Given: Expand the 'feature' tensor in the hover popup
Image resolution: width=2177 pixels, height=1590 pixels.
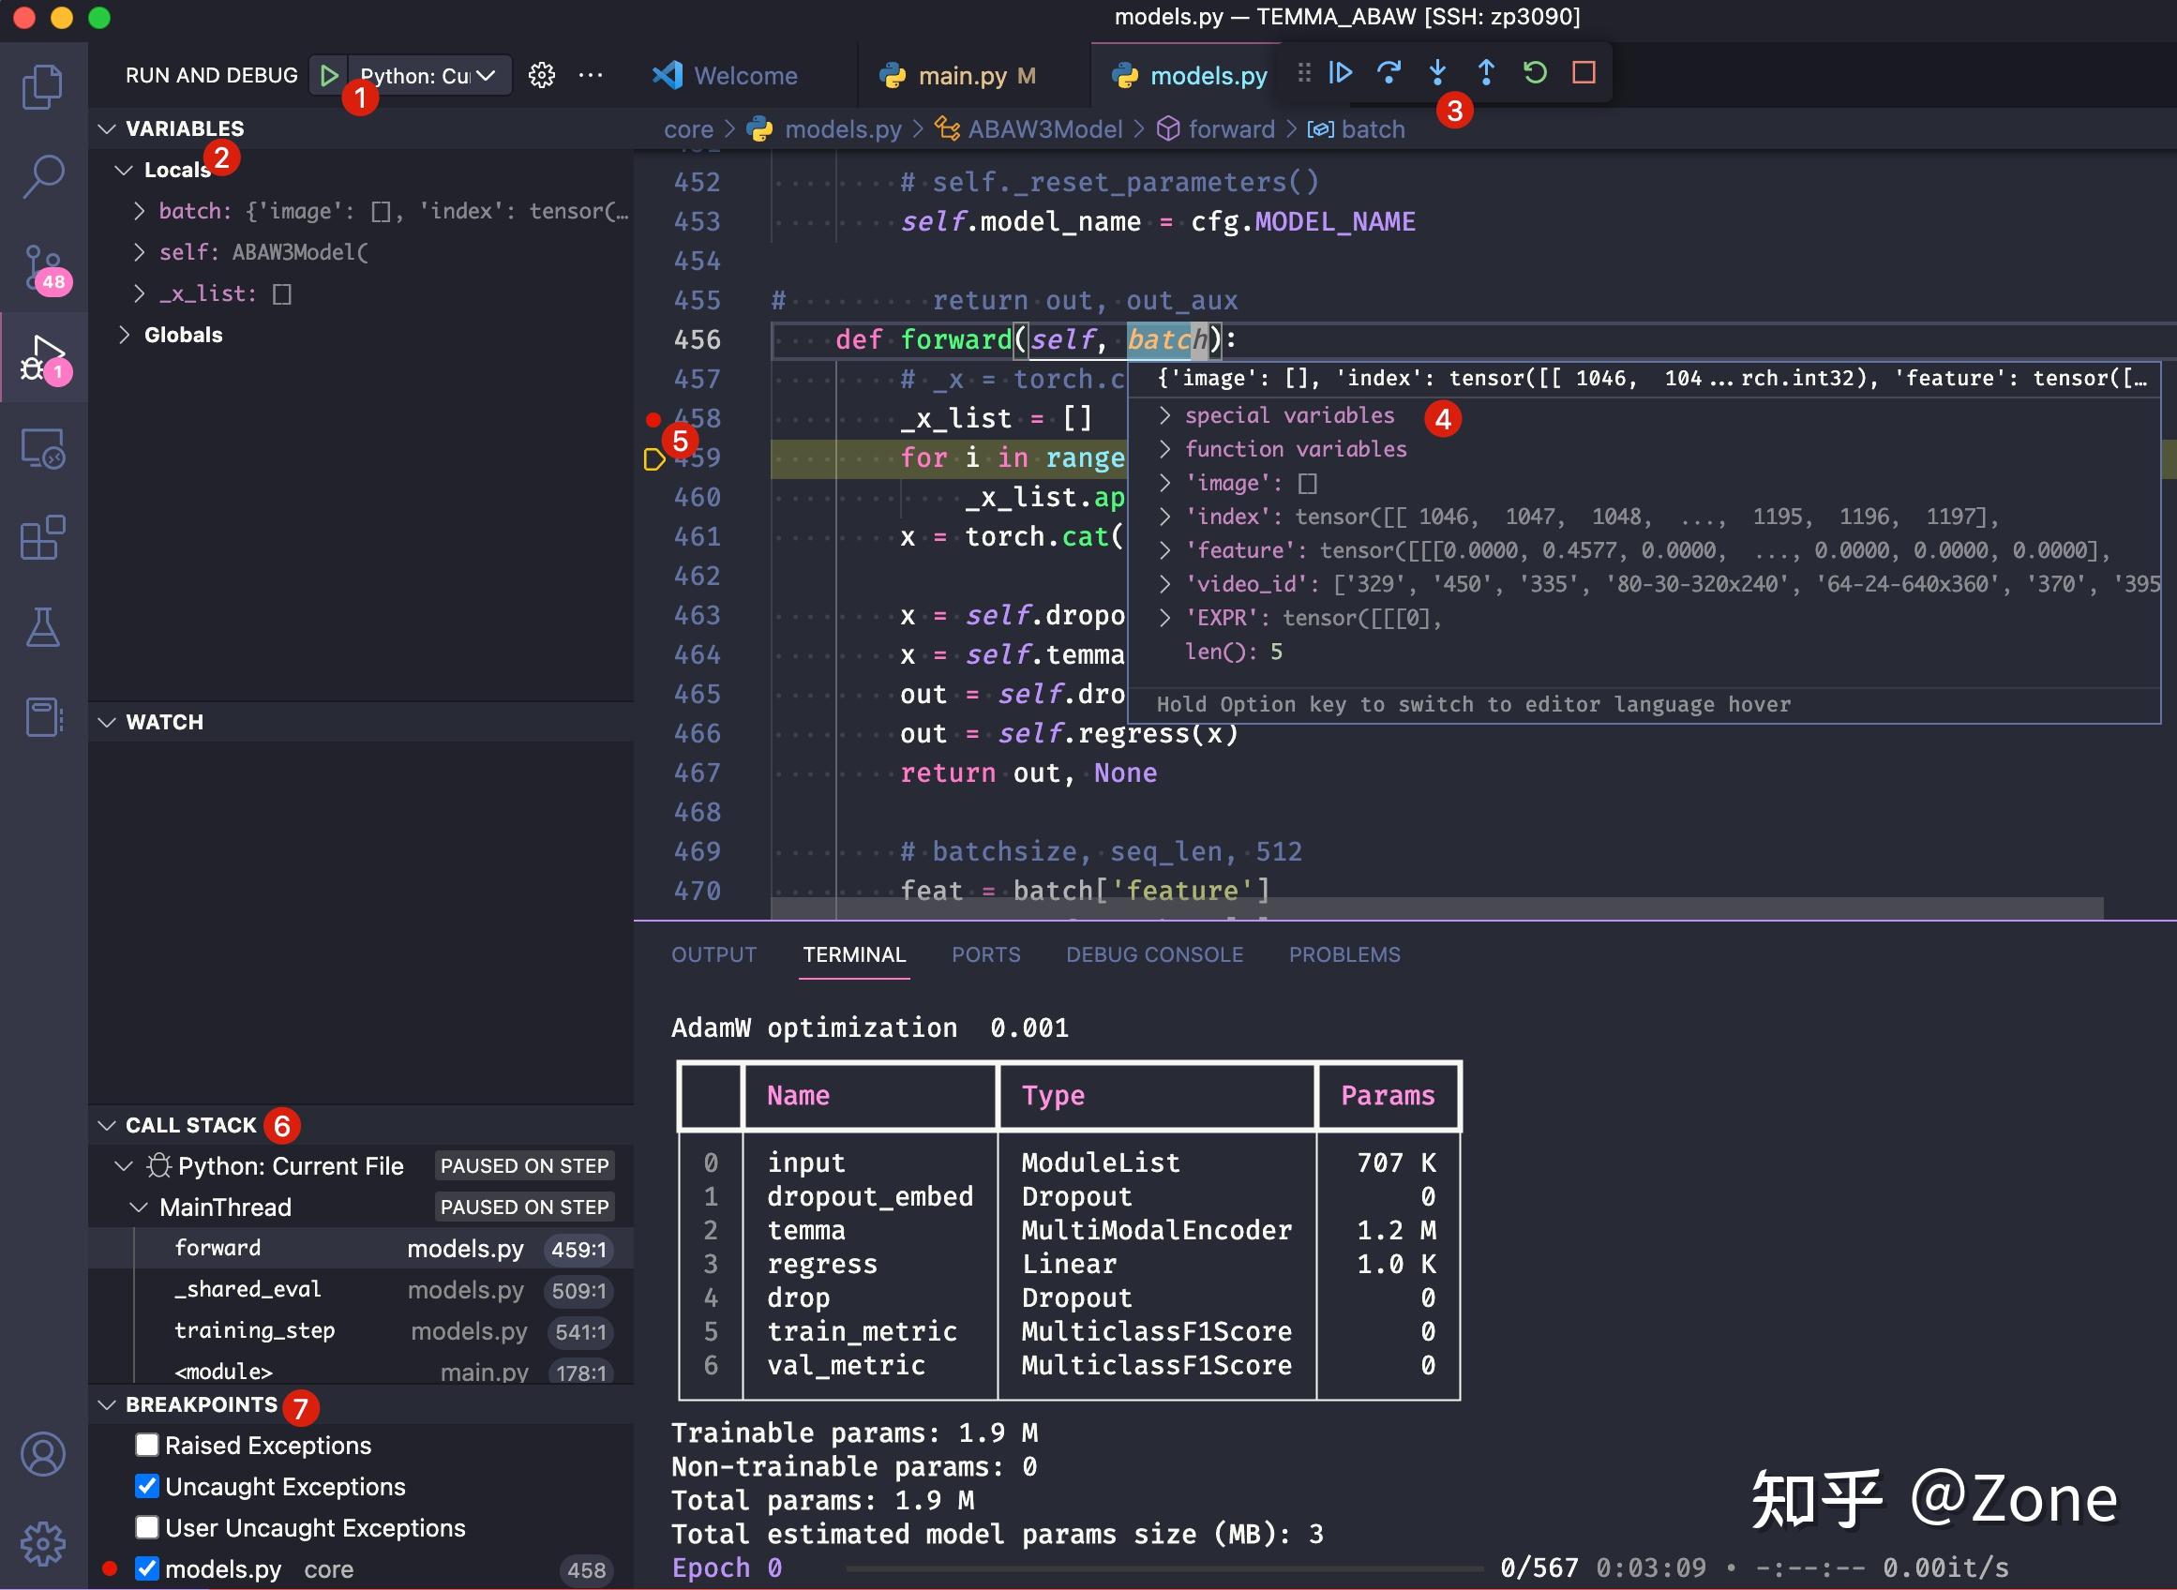Looking at the screenshot, I should point(1166,549).
